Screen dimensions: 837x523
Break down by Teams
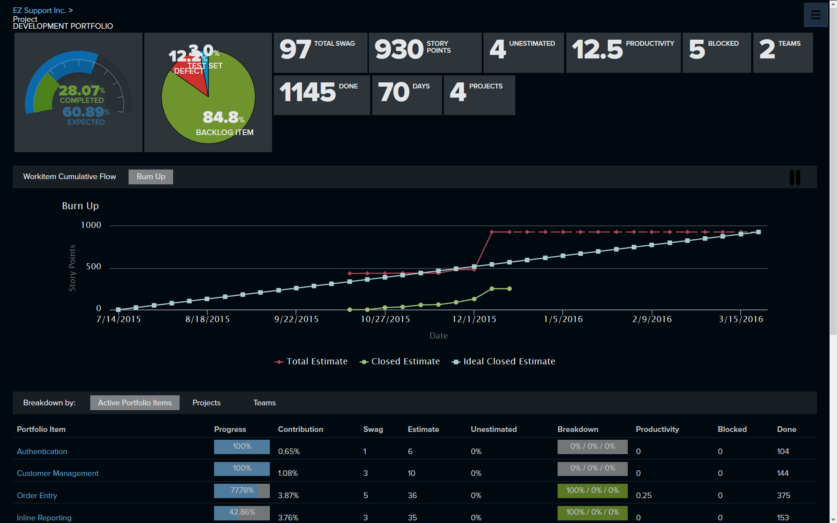coord(264,403)
